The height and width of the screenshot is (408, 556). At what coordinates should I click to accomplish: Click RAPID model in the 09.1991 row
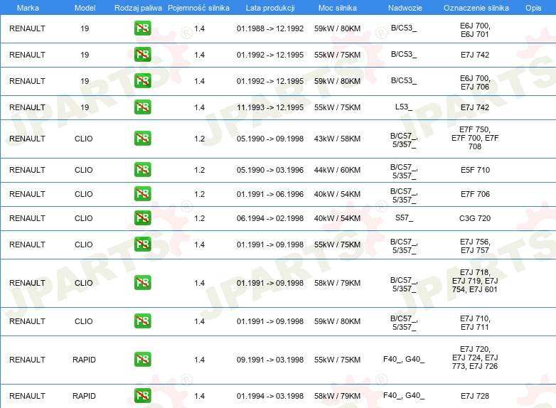[x=84, y=360]
